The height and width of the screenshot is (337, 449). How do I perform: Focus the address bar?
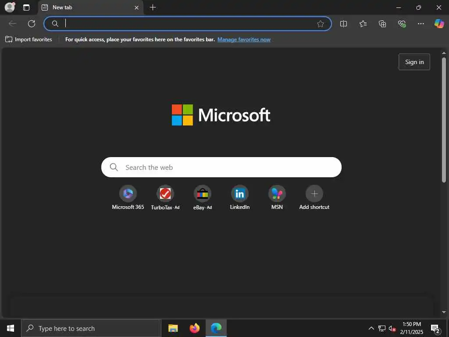(x=188, y=24)
